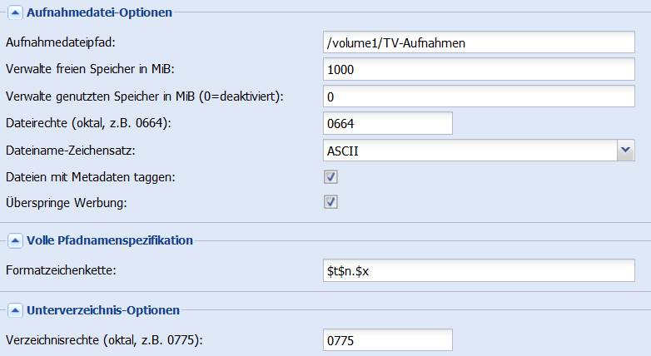
Task: Click the Formatzeichenkette label
Action: [61, 270]
